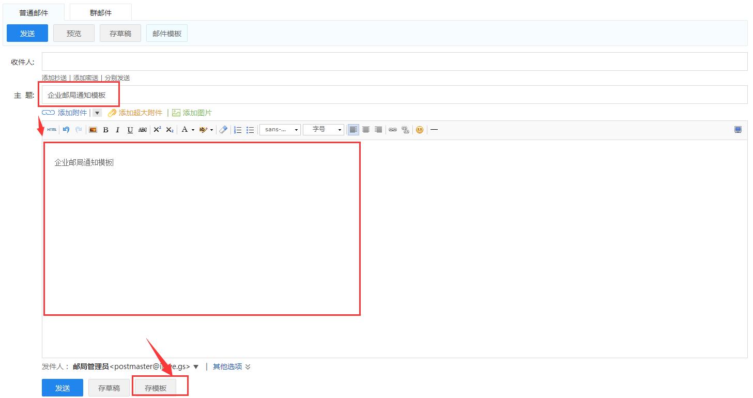Viewport: 753px width, 398px height.
Task: Insert a hyperlink
Action: pos(393,130)
